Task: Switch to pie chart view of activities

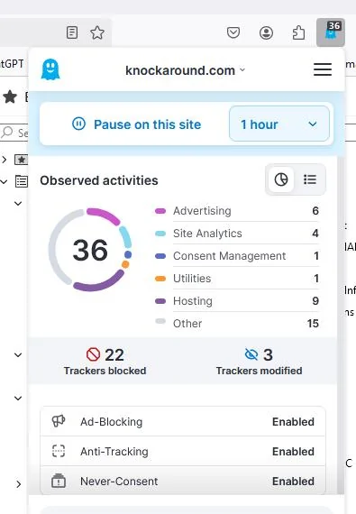Action: pyautogui.click(x=280, y=179)
